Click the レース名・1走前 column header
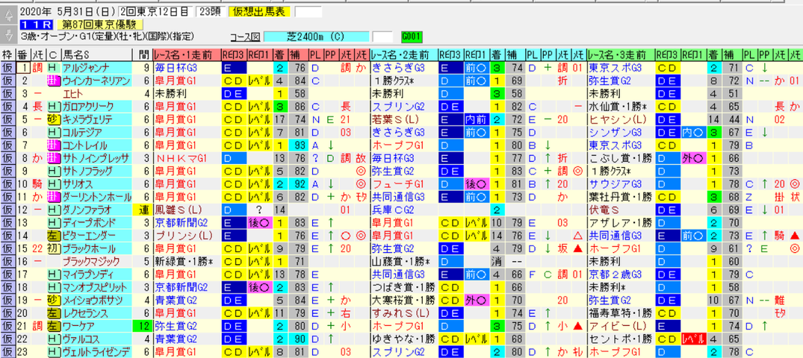 click(x=187, y=54)
